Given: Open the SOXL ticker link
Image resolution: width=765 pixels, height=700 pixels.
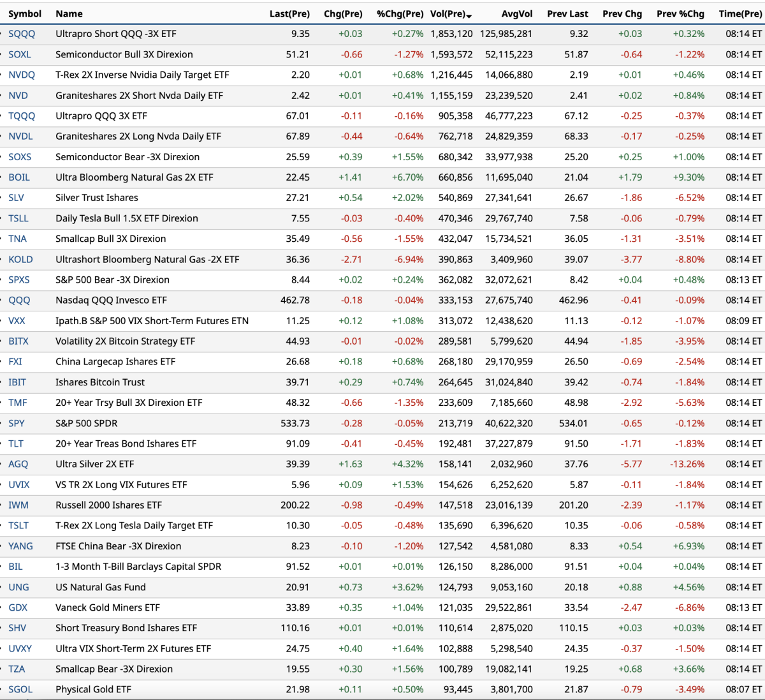Looking at the screenshot, I should [20, 55].
